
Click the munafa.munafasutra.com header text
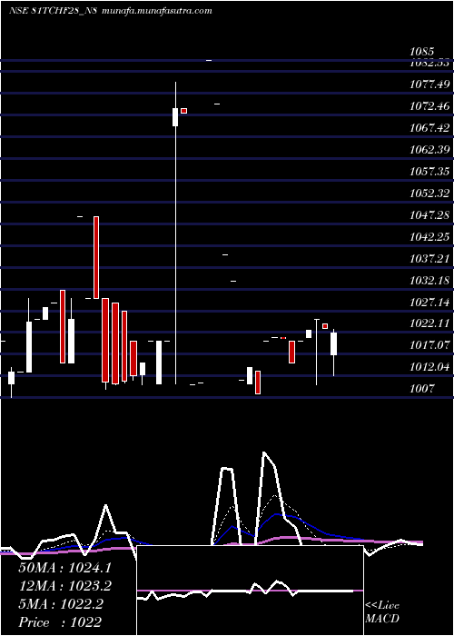[157, 11]
